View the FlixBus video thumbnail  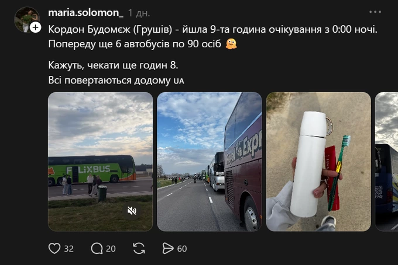coord(101,162)
